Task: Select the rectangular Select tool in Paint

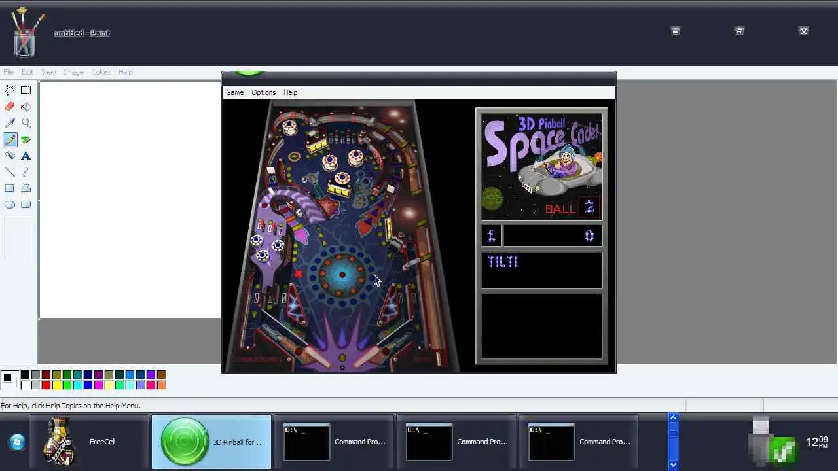Action: [x=26, y=90]
